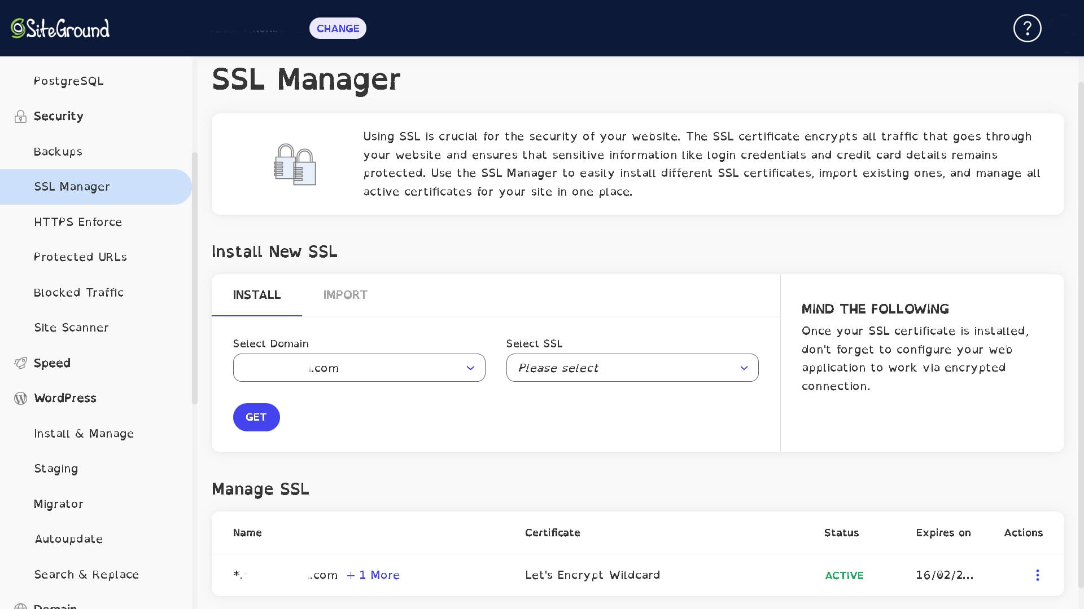Click the Status column header

tap(841, 533)
